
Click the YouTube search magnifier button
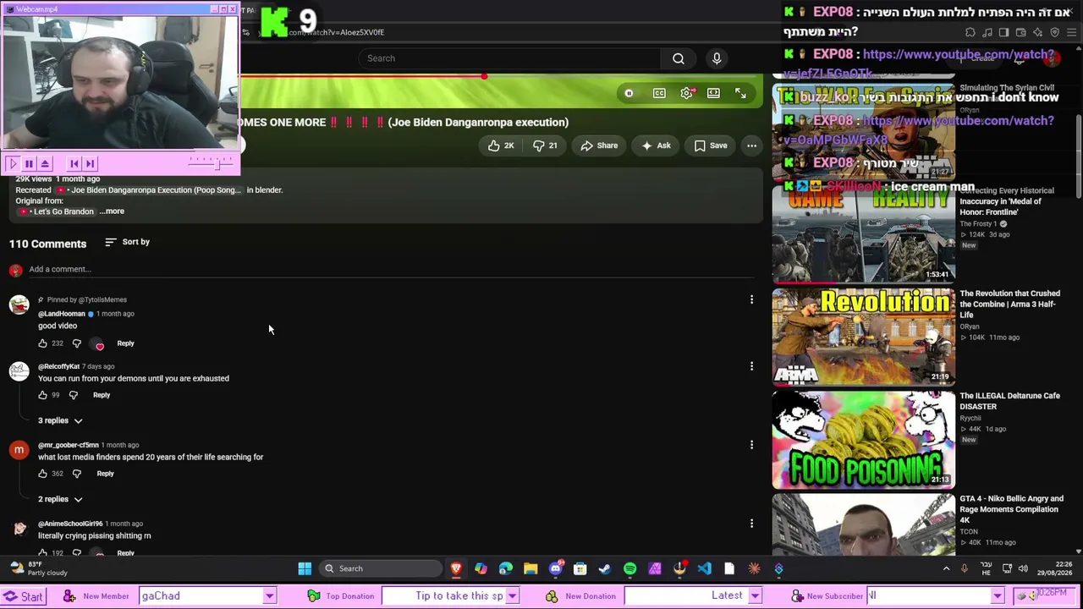(679, 58)
